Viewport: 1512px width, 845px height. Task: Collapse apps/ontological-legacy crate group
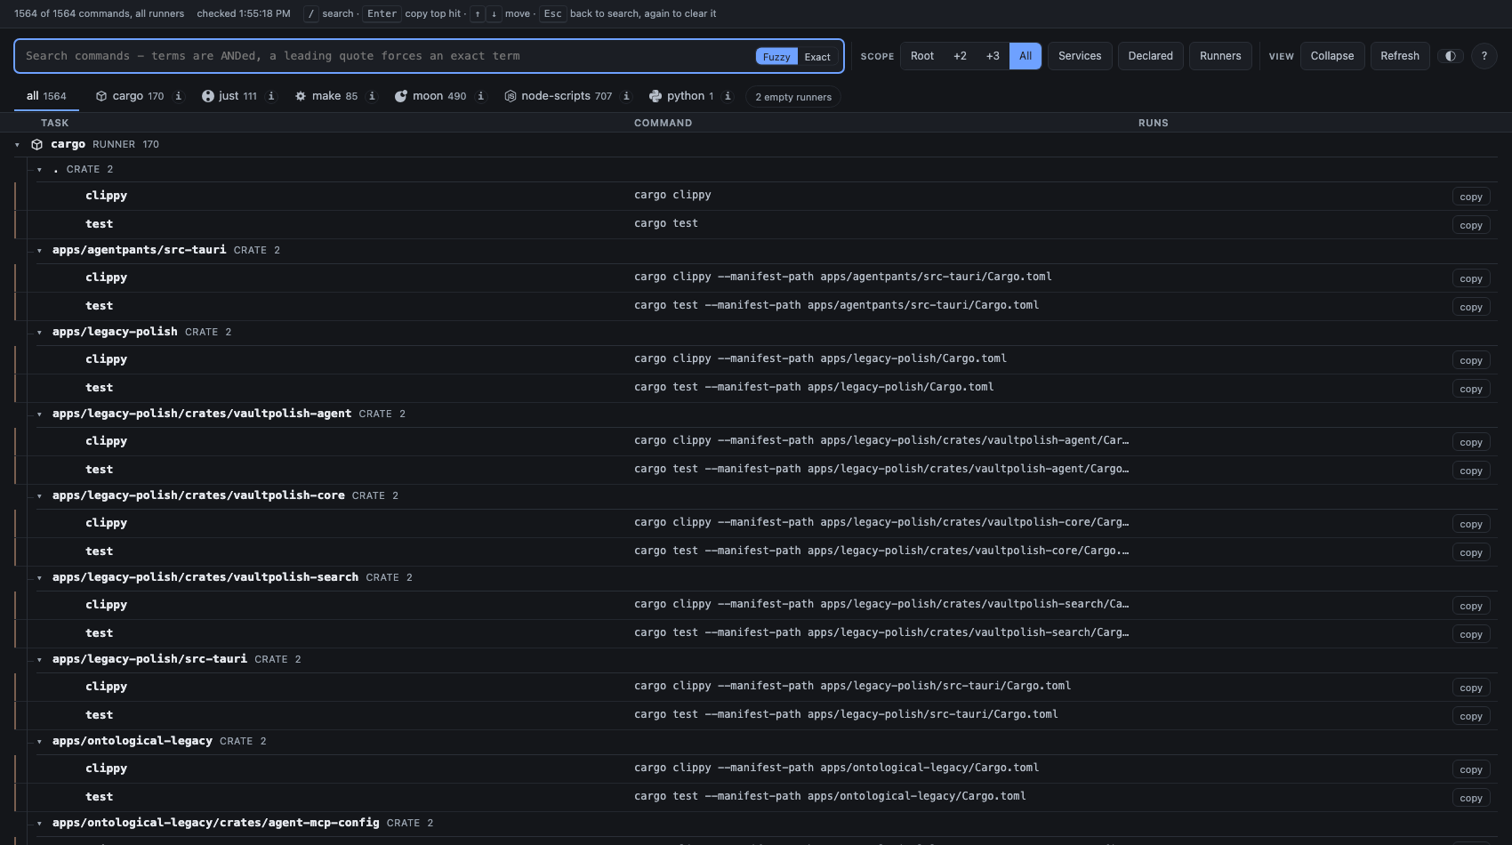pyautogui.click(x=39, y=742)
